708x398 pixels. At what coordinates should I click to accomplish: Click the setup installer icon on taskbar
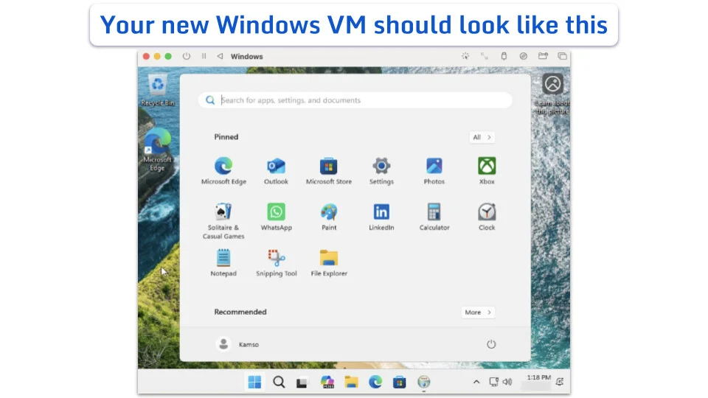[x=423, y=383]
